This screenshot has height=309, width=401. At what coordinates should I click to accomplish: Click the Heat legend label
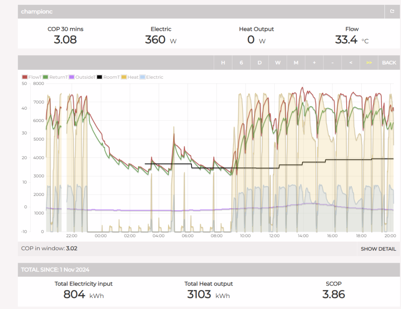pyautogui.click(x=133, y=77)
